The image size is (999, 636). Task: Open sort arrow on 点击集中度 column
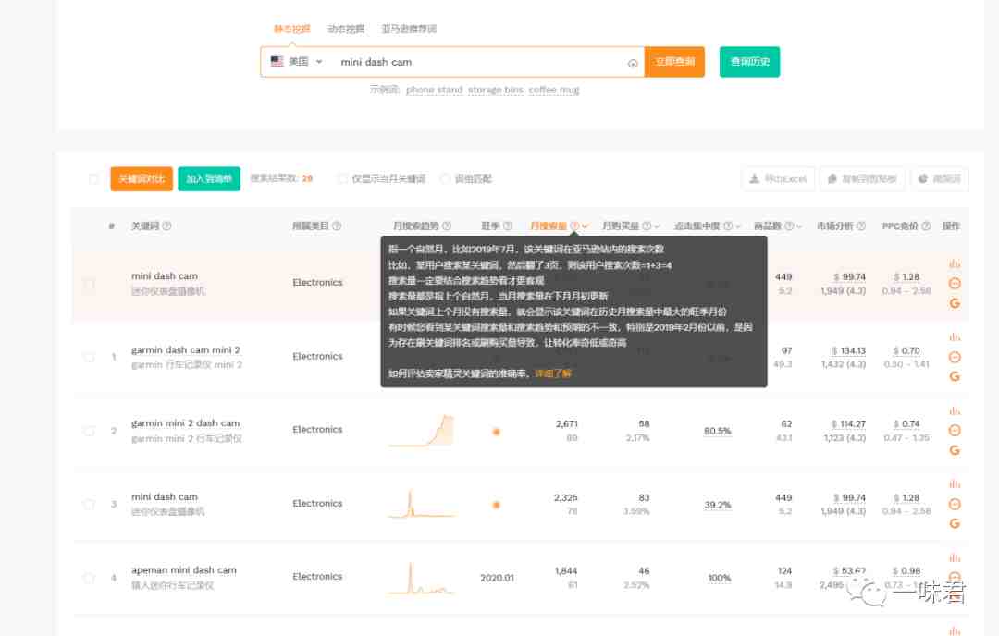[x=738, y=226]
